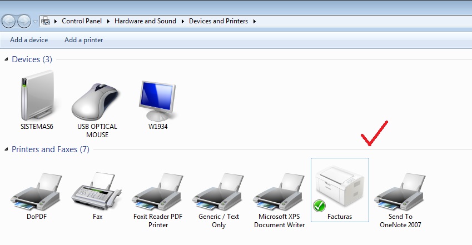Click the printer icon in the address bar
This screenshot has width=472, height=245.
(46, 21)
